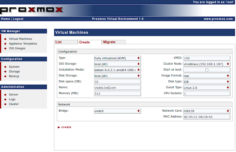Open Cluster administration page
236x152 pixels.
(14, 104)
